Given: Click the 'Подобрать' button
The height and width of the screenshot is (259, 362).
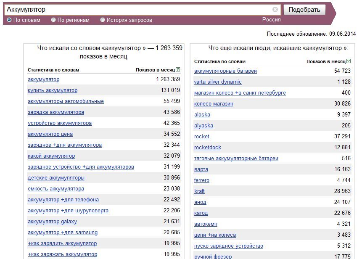Looking at the screenshot, I should [304, 10].
